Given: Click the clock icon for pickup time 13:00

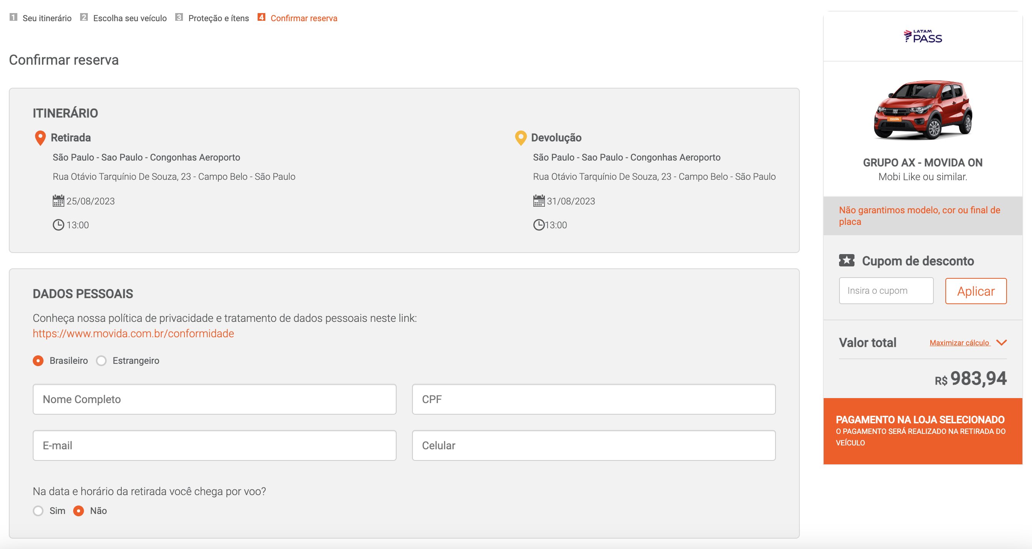Looking at the screenshot, I should tap(58, 225).
